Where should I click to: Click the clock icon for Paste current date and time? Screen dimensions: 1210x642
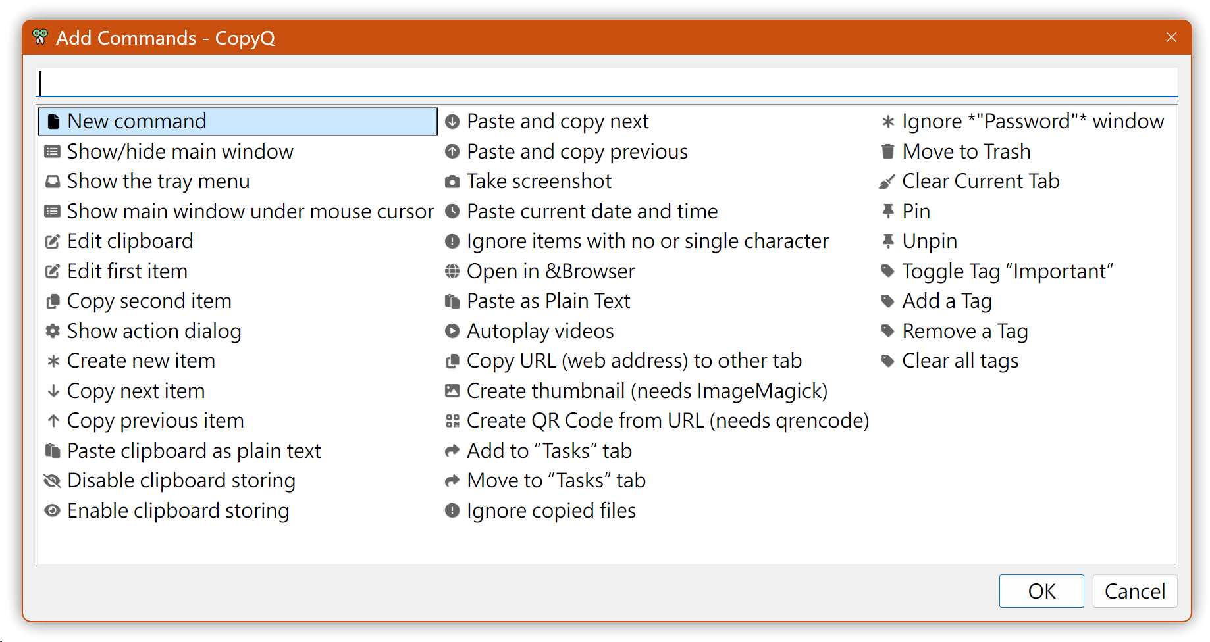pos(452,212)
